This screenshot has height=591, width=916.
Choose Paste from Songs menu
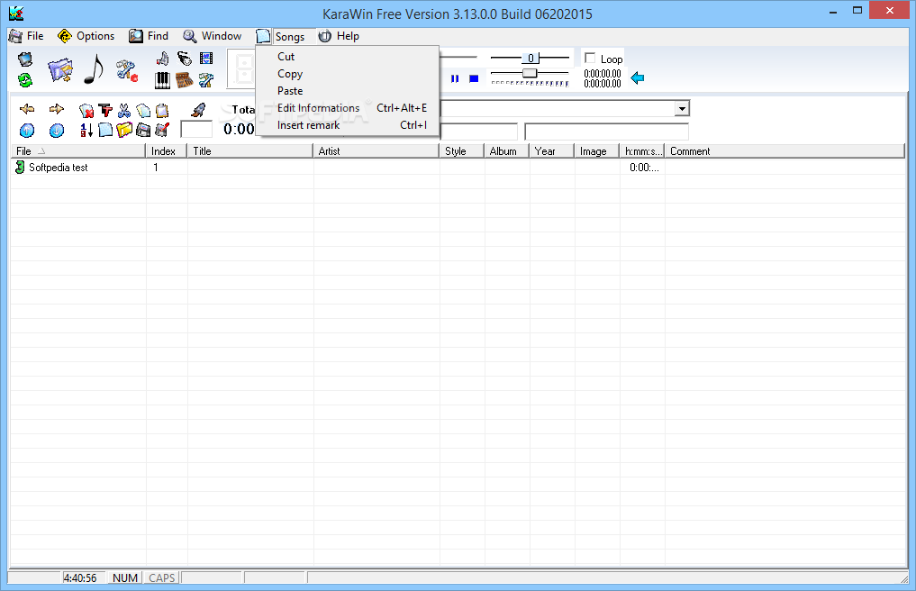(x=347, y=91)
